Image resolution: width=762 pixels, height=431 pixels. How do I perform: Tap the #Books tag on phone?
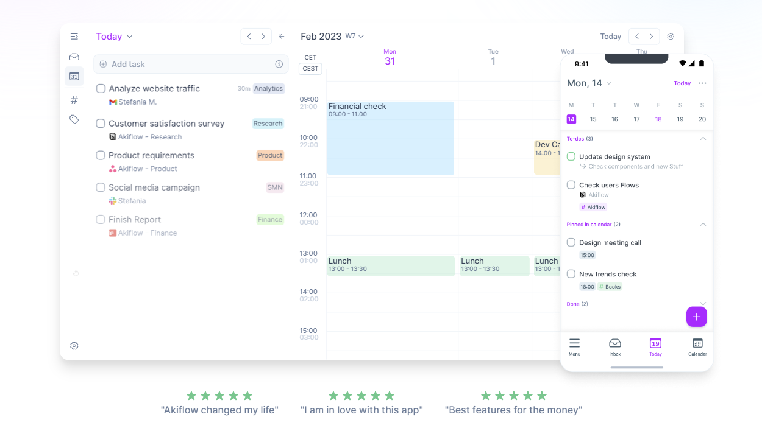pos(610,287)
